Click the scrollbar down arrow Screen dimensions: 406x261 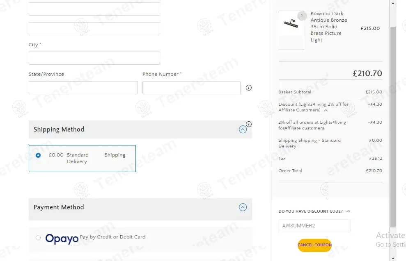coord(393,258)
